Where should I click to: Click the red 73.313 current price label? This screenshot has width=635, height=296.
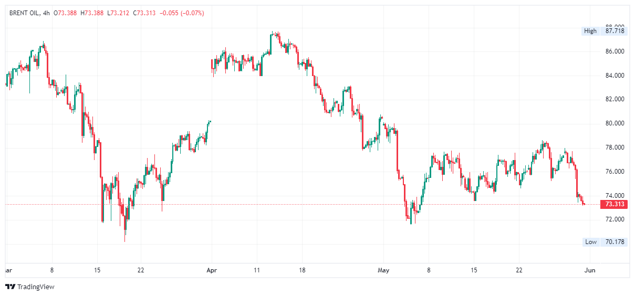click(x=615, y=204)
